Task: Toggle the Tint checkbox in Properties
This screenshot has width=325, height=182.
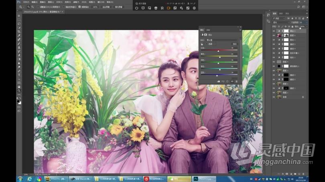Action: [207, 44]
